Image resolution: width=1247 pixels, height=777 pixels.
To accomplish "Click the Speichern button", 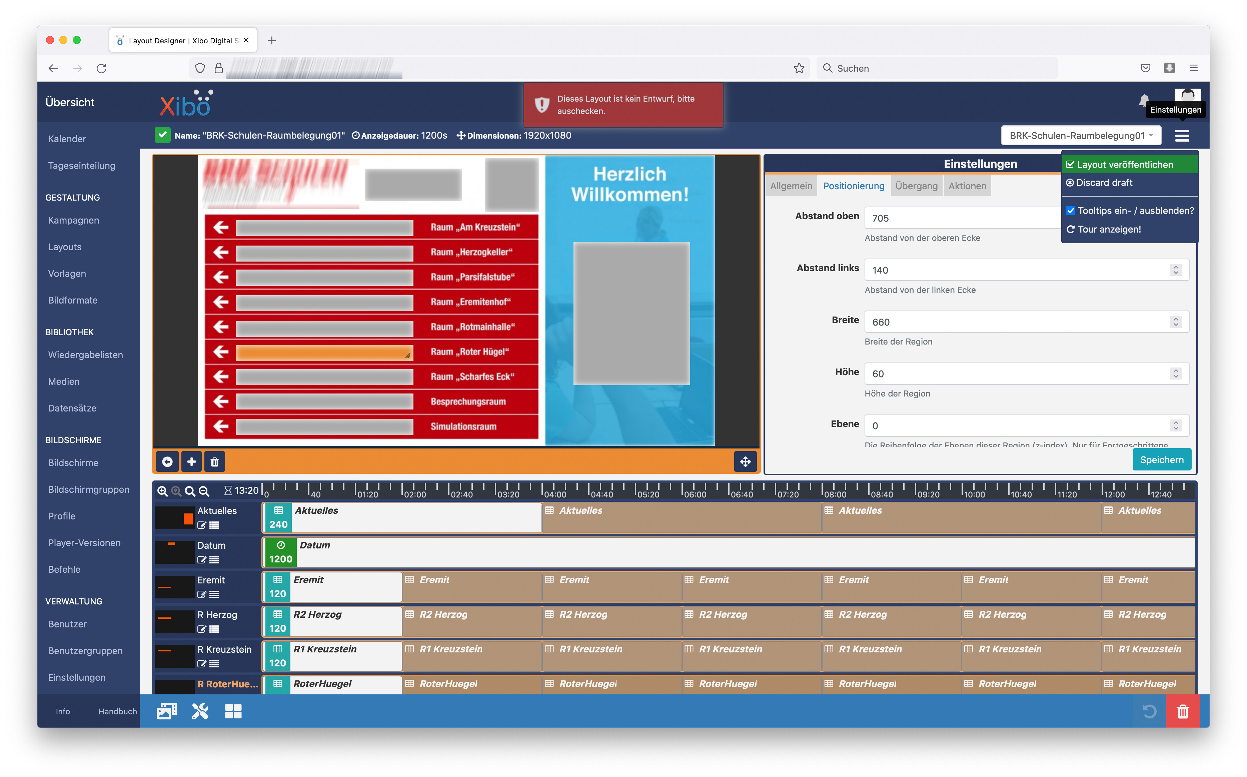I will pos(1161,460).
